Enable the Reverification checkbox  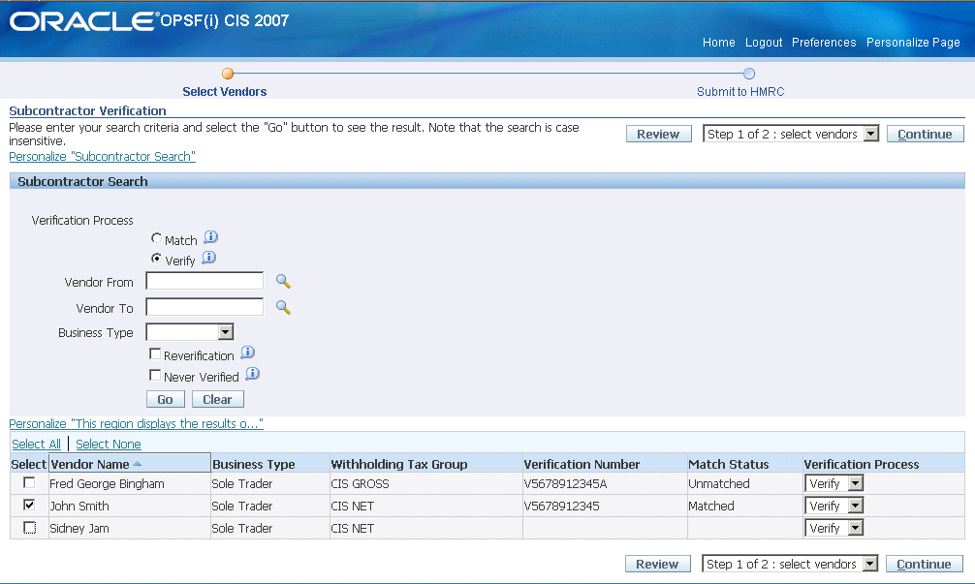tap(155, 354)
